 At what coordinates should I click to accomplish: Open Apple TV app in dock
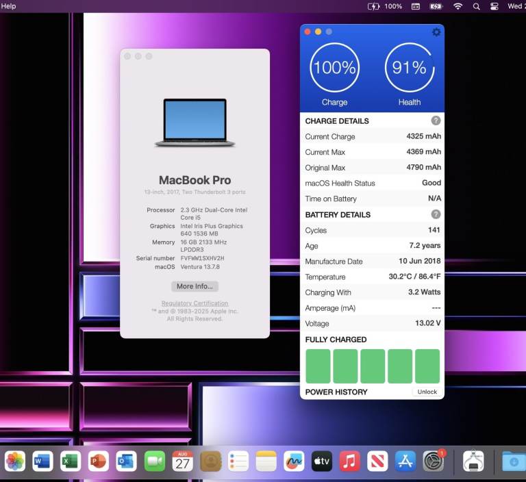click(x=322, y=461)
